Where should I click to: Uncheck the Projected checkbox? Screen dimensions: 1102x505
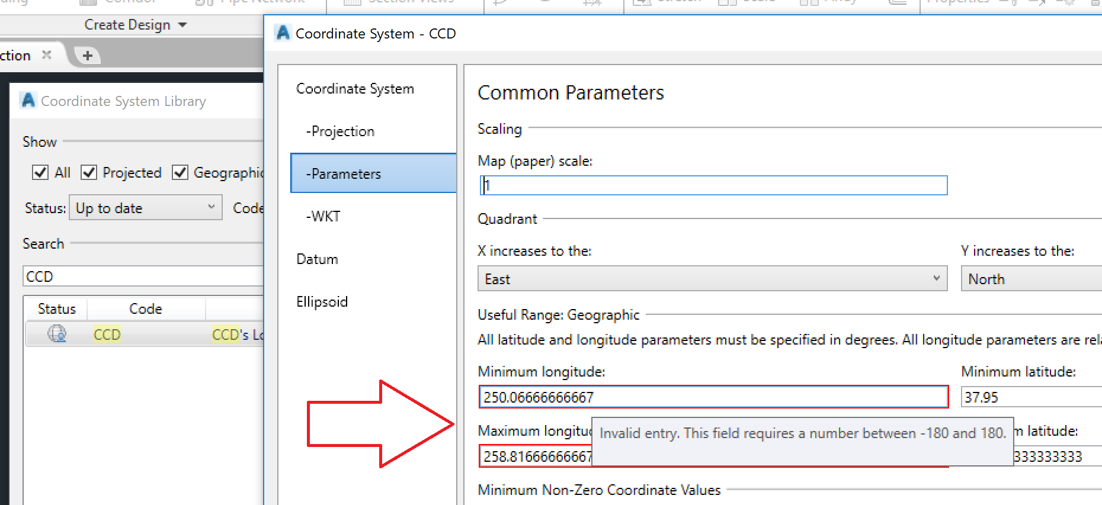[89, 172]
